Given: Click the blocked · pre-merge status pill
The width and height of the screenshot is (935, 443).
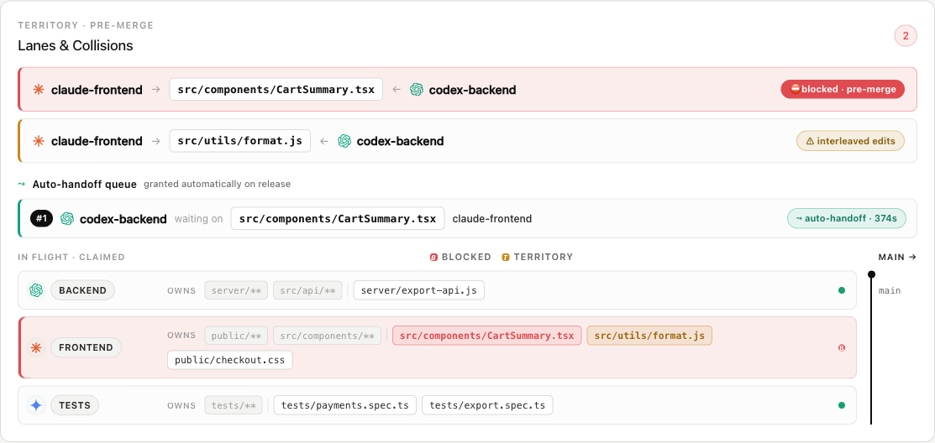Looking at the screenshot, I should tap(843, 89).
